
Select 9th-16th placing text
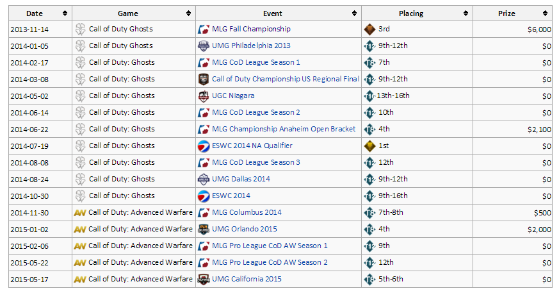pyautogui.click(x=393, y=196)
